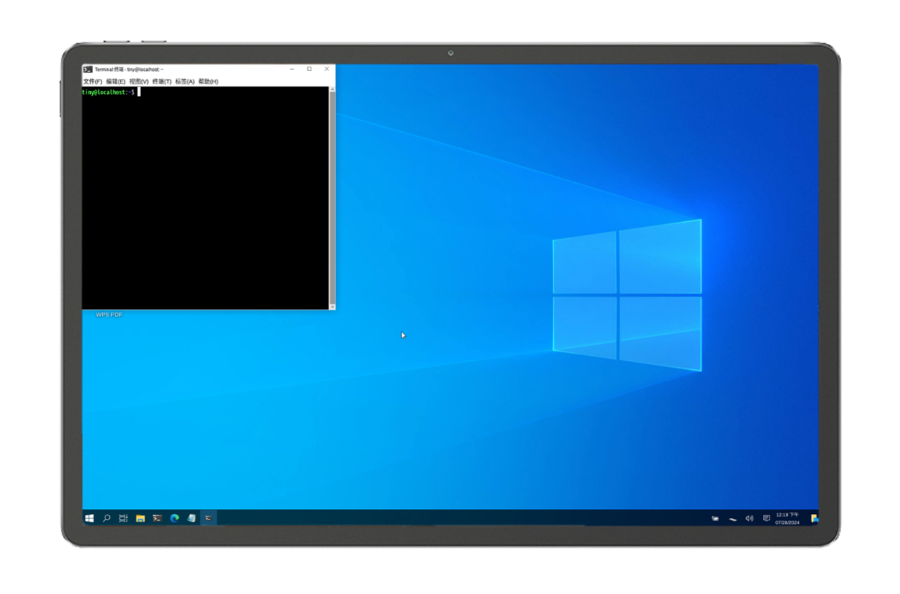
Task: Open the 视图(V) menu
Action: coord(139,82)
